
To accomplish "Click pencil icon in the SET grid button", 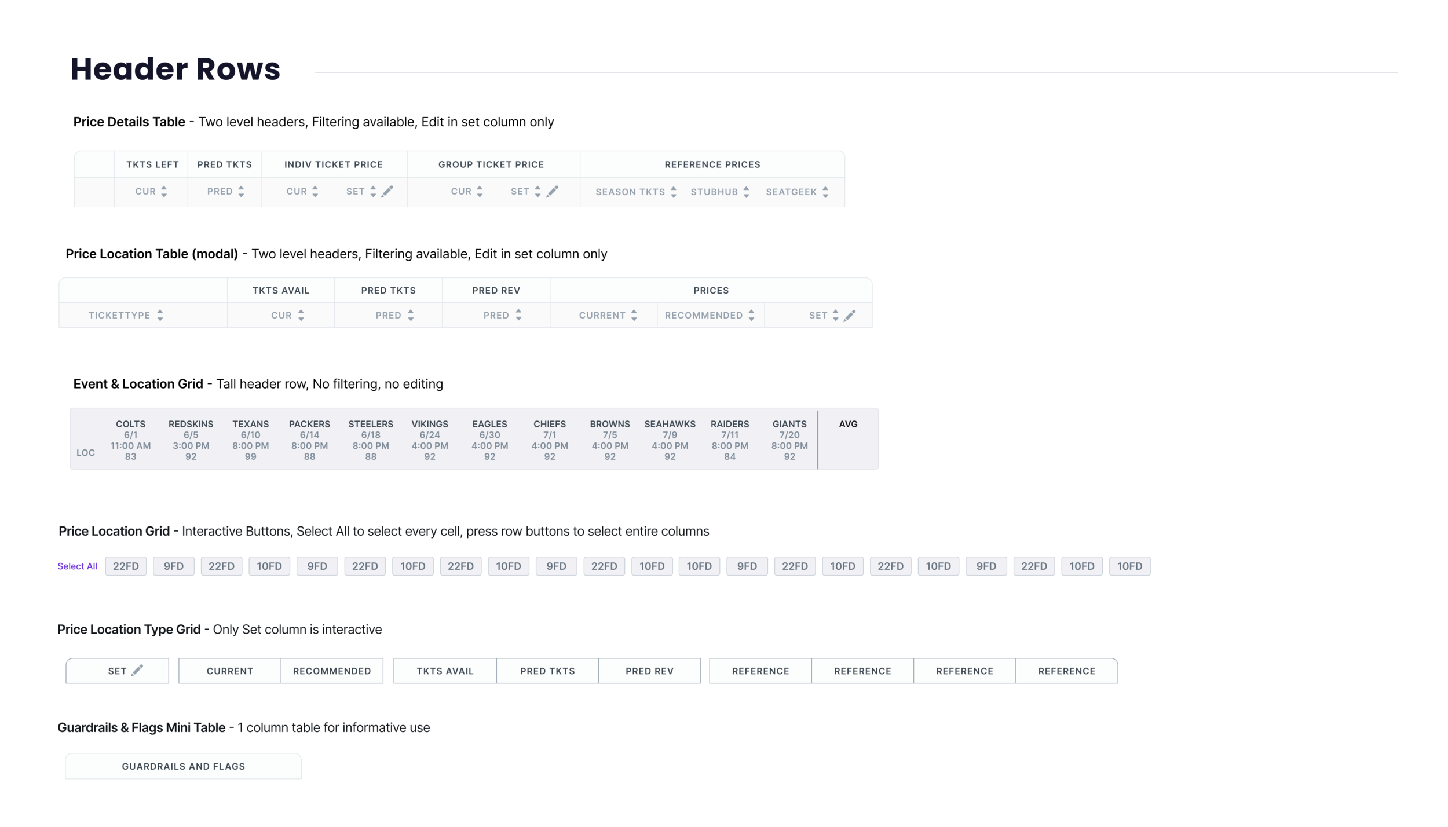I will 137,671.
